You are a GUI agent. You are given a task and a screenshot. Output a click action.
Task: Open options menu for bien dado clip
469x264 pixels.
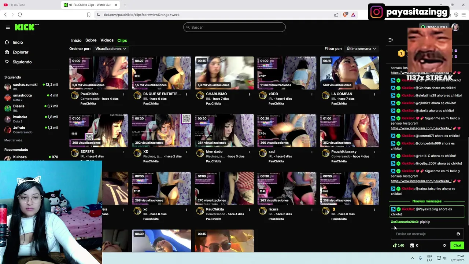click(249, 152)
